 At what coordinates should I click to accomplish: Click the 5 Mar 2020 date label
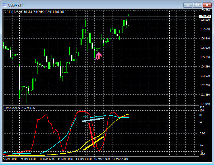click(10, 159)
